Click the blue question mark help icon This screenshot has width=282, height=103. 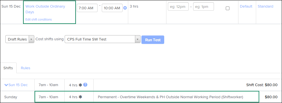[x=85, y=85]
